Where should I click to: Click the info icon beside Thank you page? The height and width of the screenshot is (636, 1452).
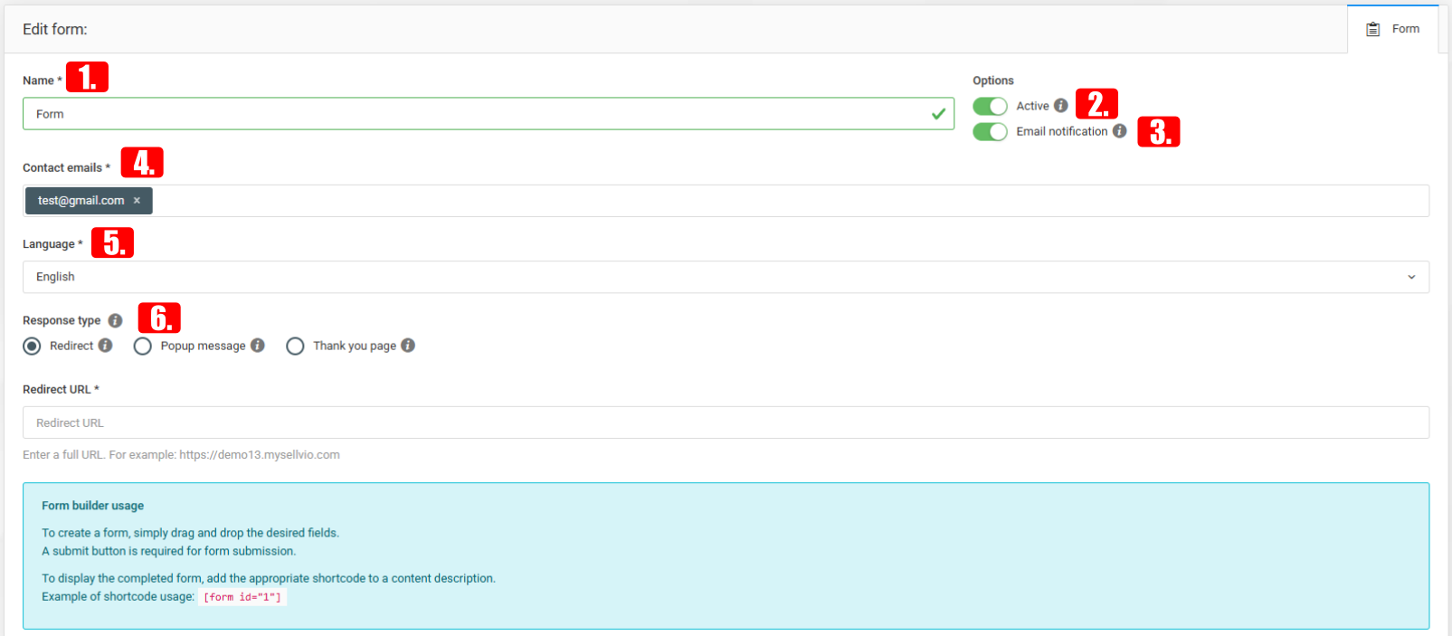(x=408, y=346)
